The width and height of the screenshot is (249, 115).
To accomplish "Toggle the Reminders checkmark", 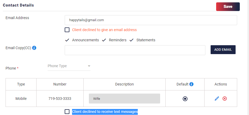I will pyautogui.click(x=104, y=40).
